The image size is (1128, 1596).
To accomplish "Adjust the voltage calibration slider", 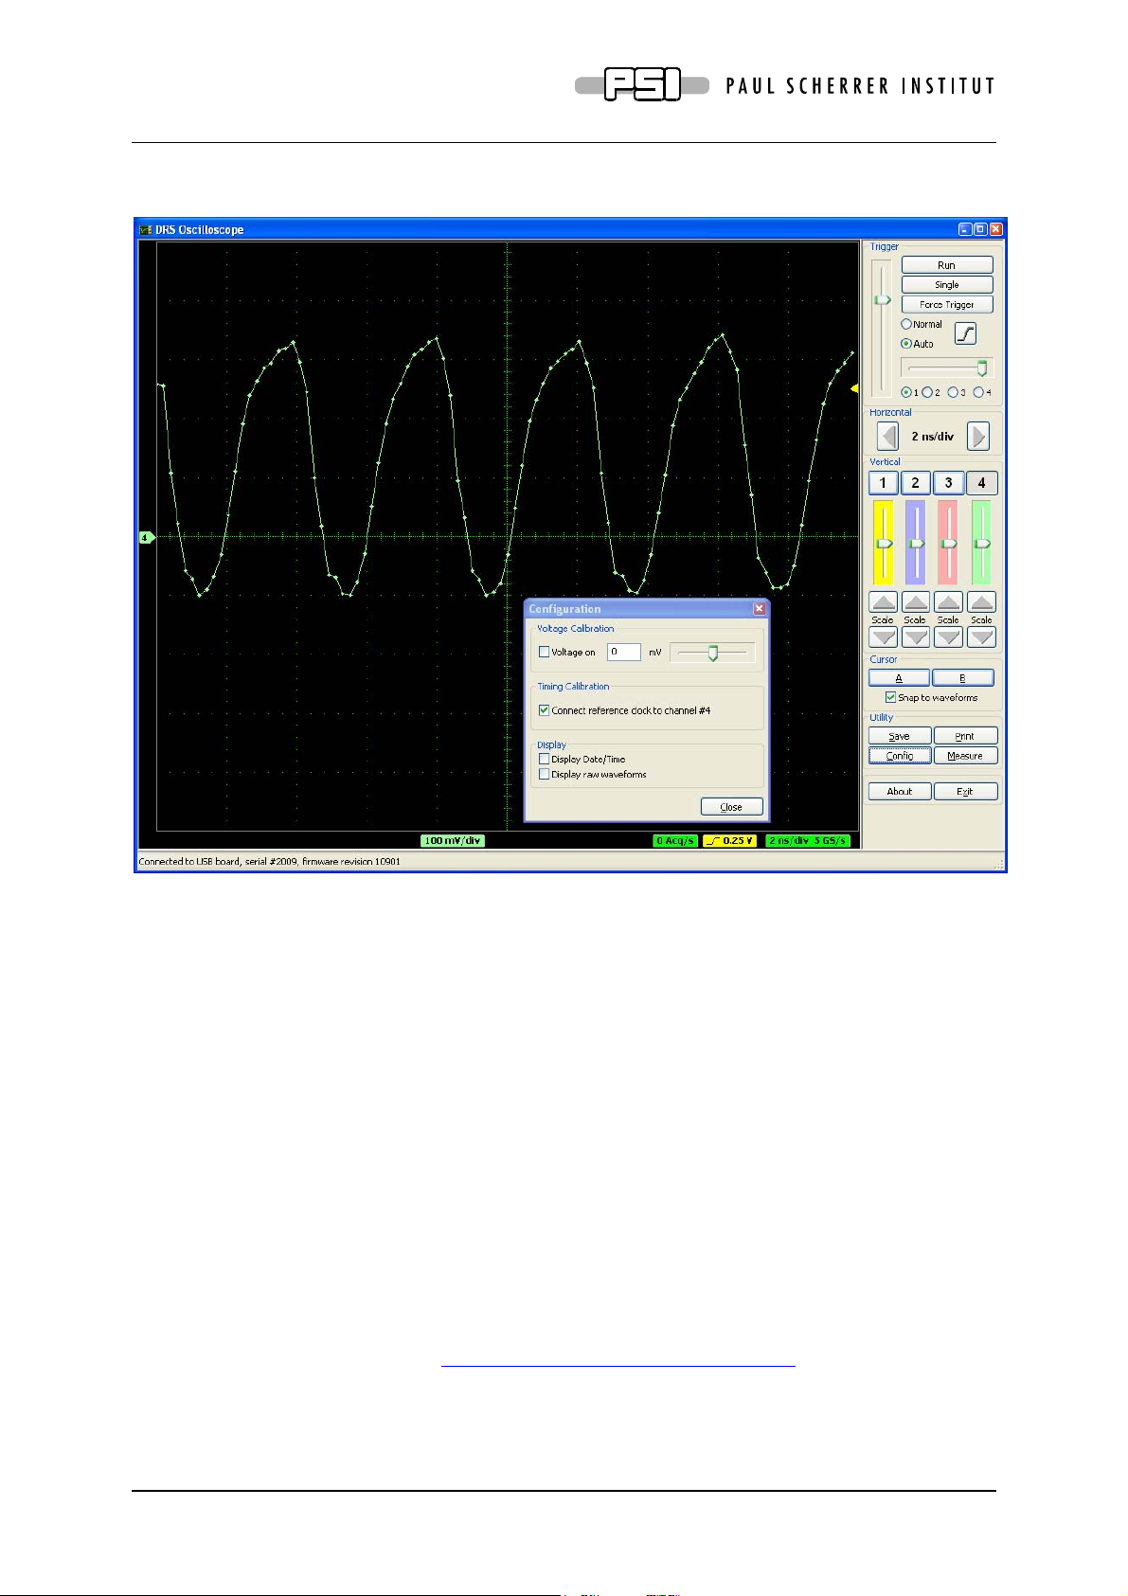I will tap(713, 653).
